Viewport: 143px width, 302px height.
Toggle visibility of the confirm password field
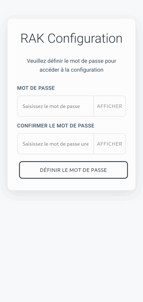pyautogui.click(x=109, y=144)
